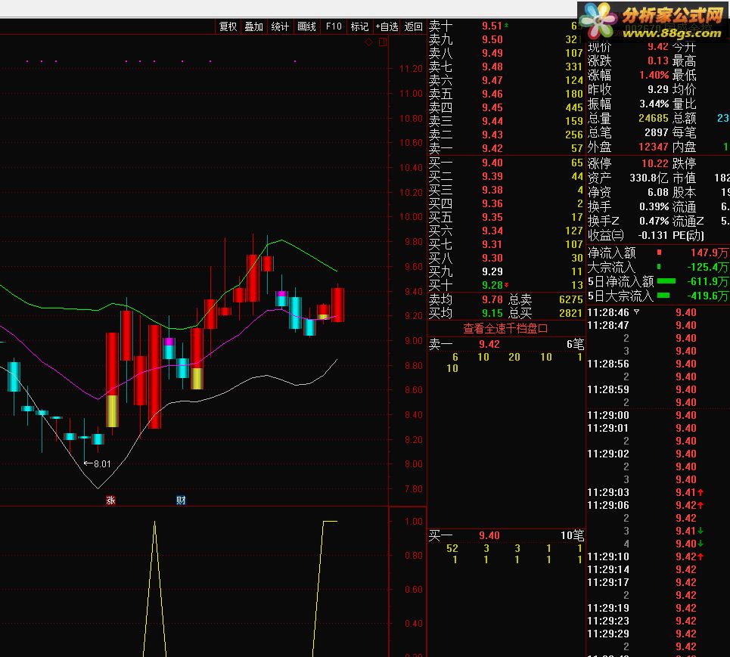Screen dimensions: 730x657
Task: Click the 卖一 9.42 6笔 queue header
Action: coord(505,344)
